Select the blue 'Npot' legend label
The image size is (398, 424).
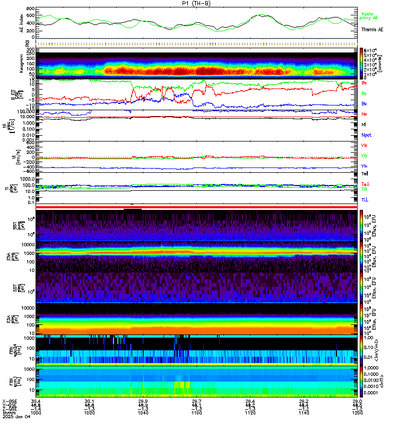366,135
